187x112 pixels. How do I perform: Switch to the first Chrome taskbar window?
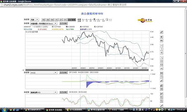pos(33,110)
